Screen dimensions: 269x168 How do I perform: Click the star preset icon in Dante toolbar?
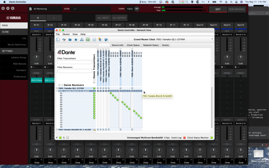click(76, 39)
